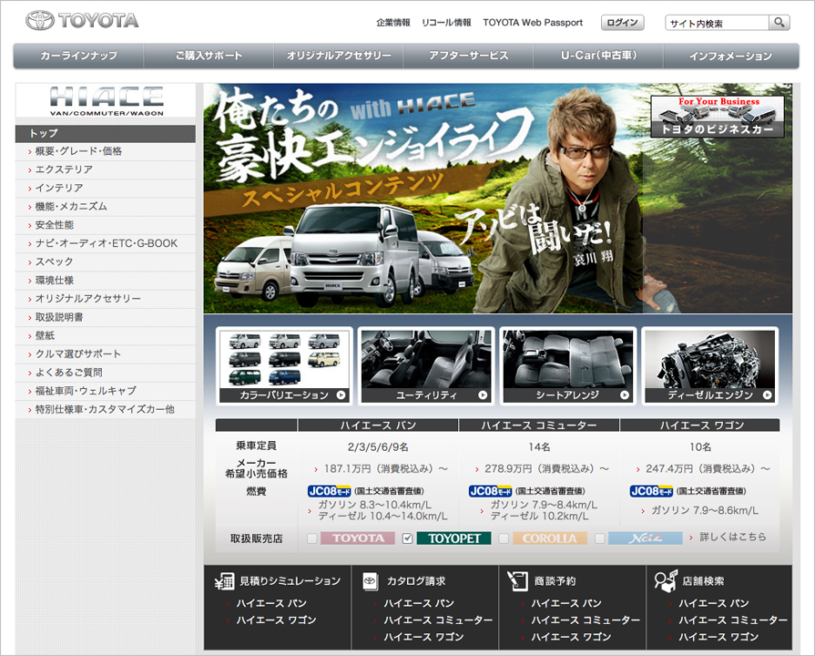Check the TOYOTA dealer checkbox
The image size is (815, 656).
(x=312, y=538)
